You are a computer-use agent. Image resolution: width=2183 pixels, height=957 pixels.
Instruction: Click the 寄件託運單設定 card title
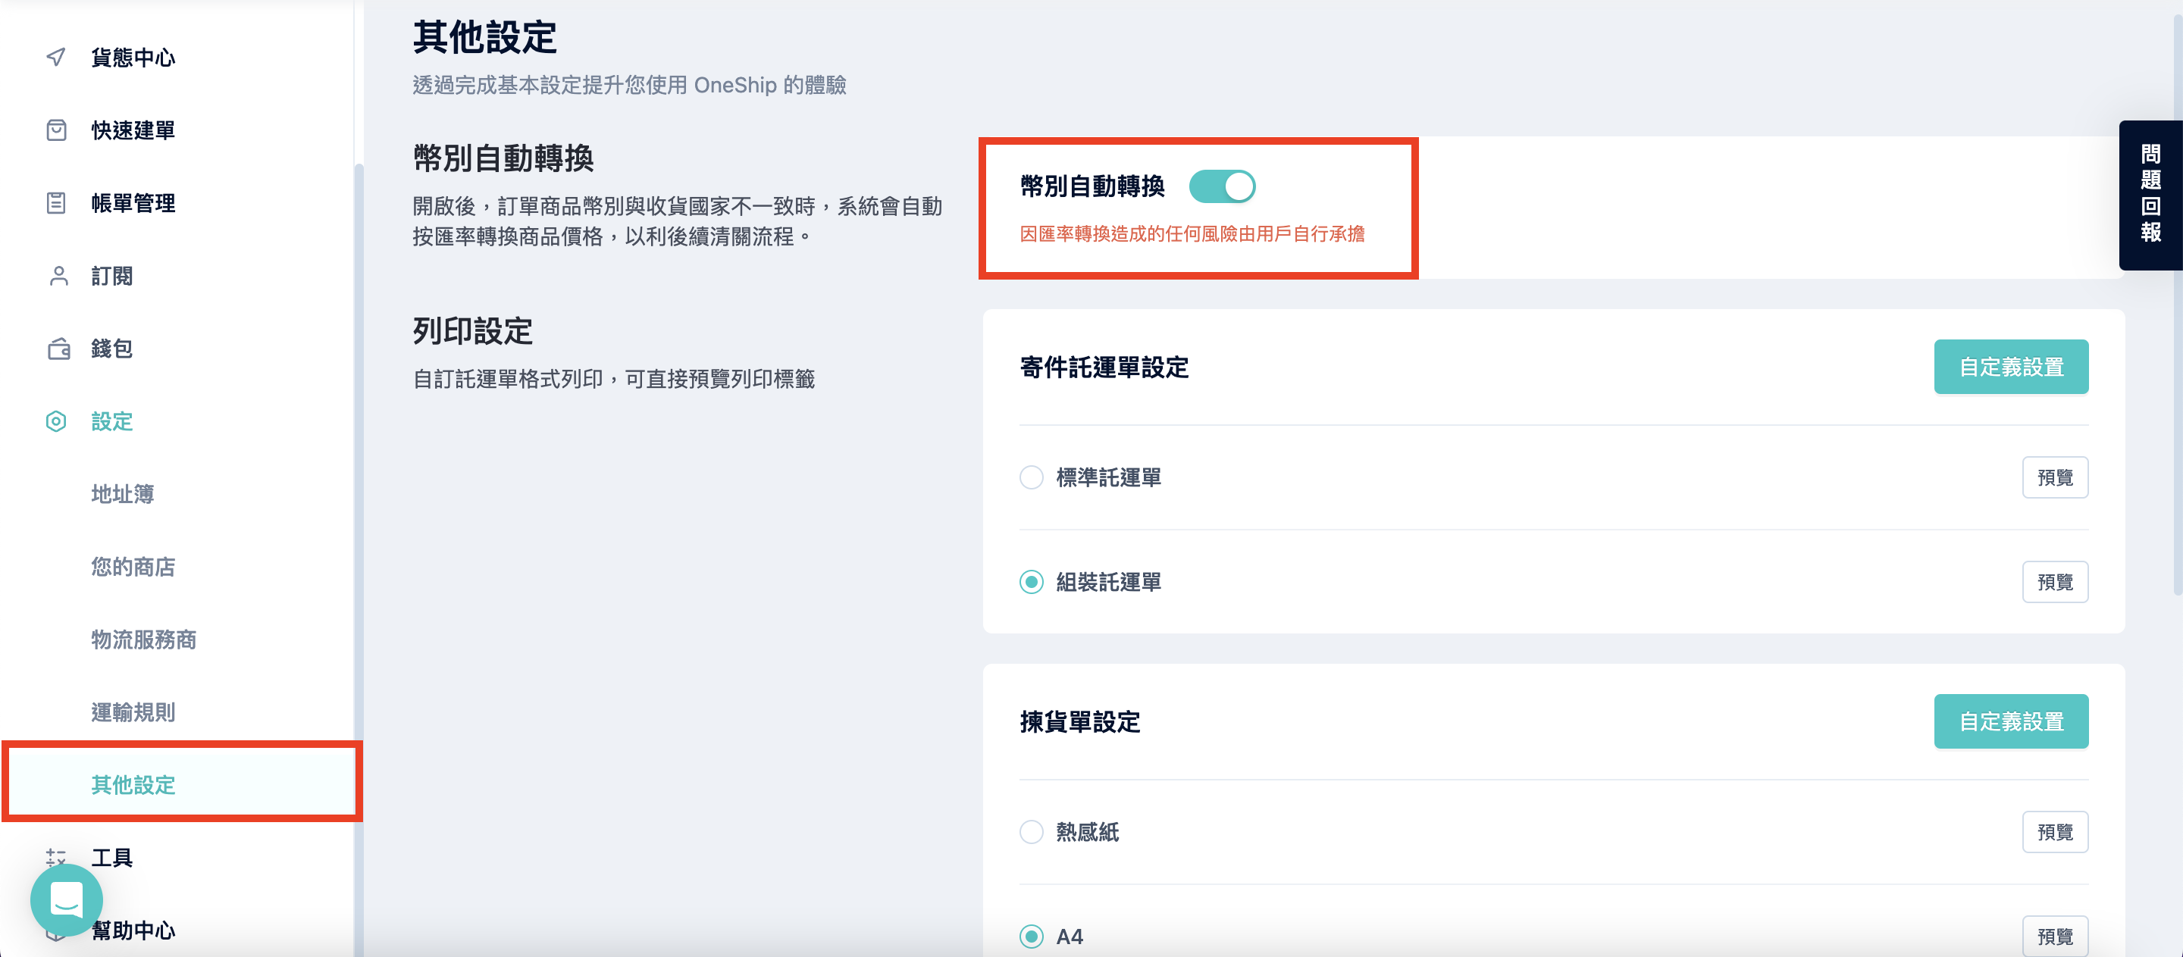pyautogui.click(x=1104, y=367)
